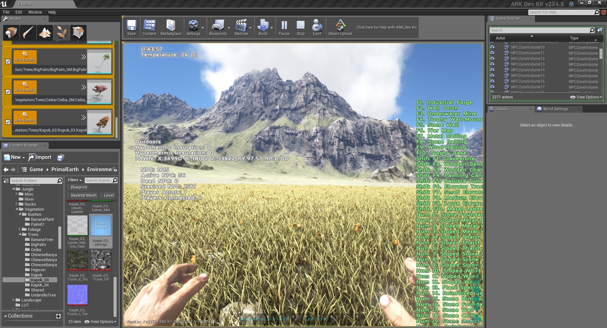Click the Scene Outliner add filter icon

(599, 30)
